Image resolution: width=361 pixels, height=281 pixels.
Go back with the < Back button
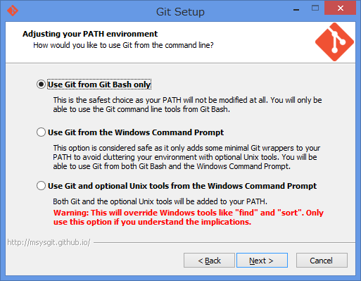(209, 261)
